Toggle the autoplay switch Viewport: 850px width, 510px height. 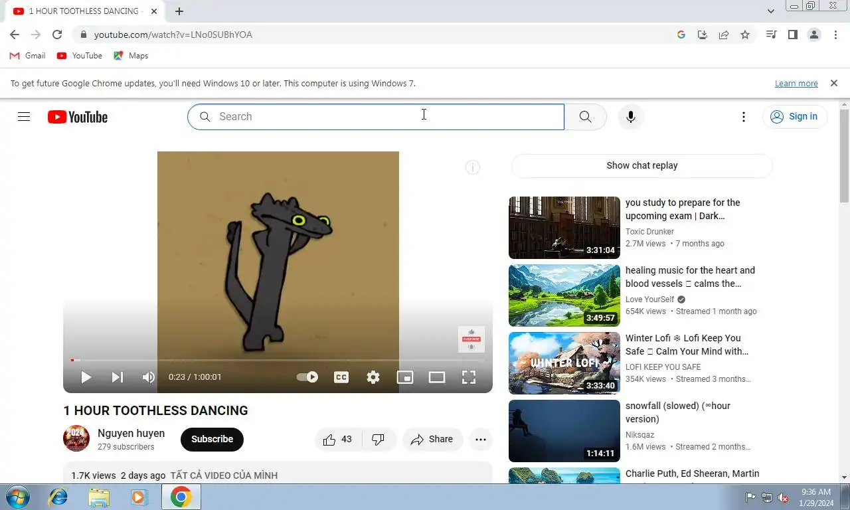[x=307, y=377]
